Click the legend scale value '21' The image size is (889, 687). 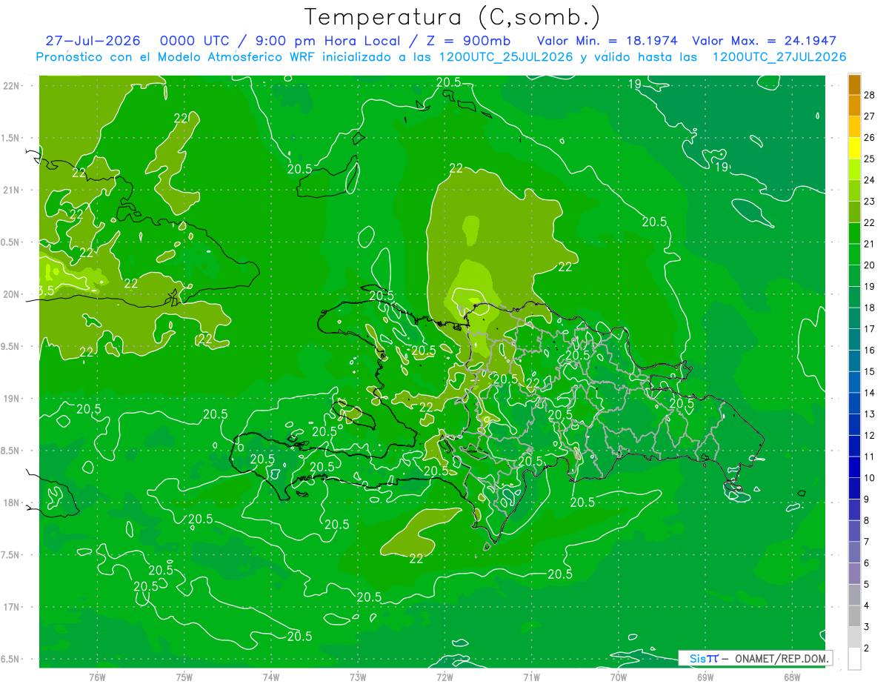coord(870,244)
